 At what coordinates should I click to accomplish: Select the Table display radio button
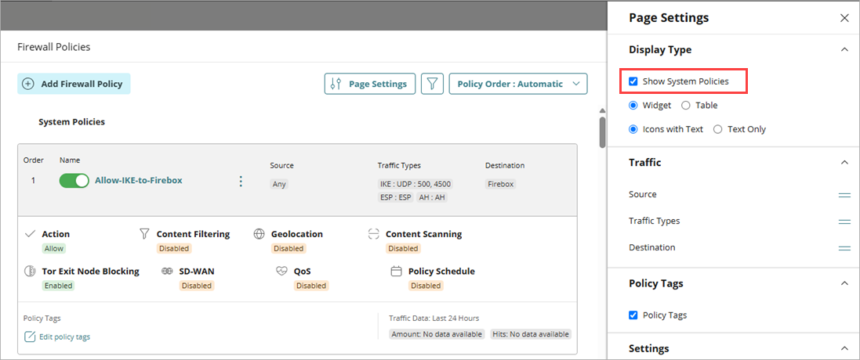pos(686,105)
